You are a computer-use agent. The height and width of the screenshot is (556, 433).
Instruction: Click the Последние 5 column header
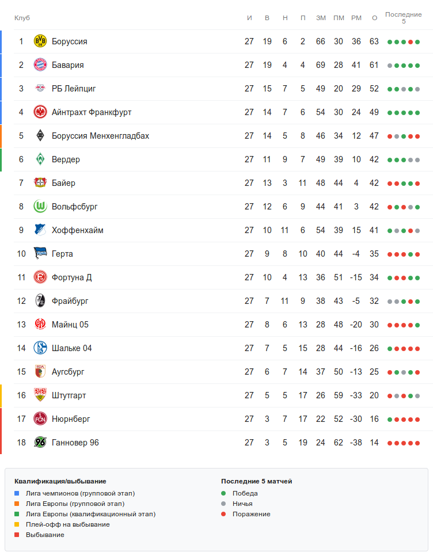click(x=403, y=18)
